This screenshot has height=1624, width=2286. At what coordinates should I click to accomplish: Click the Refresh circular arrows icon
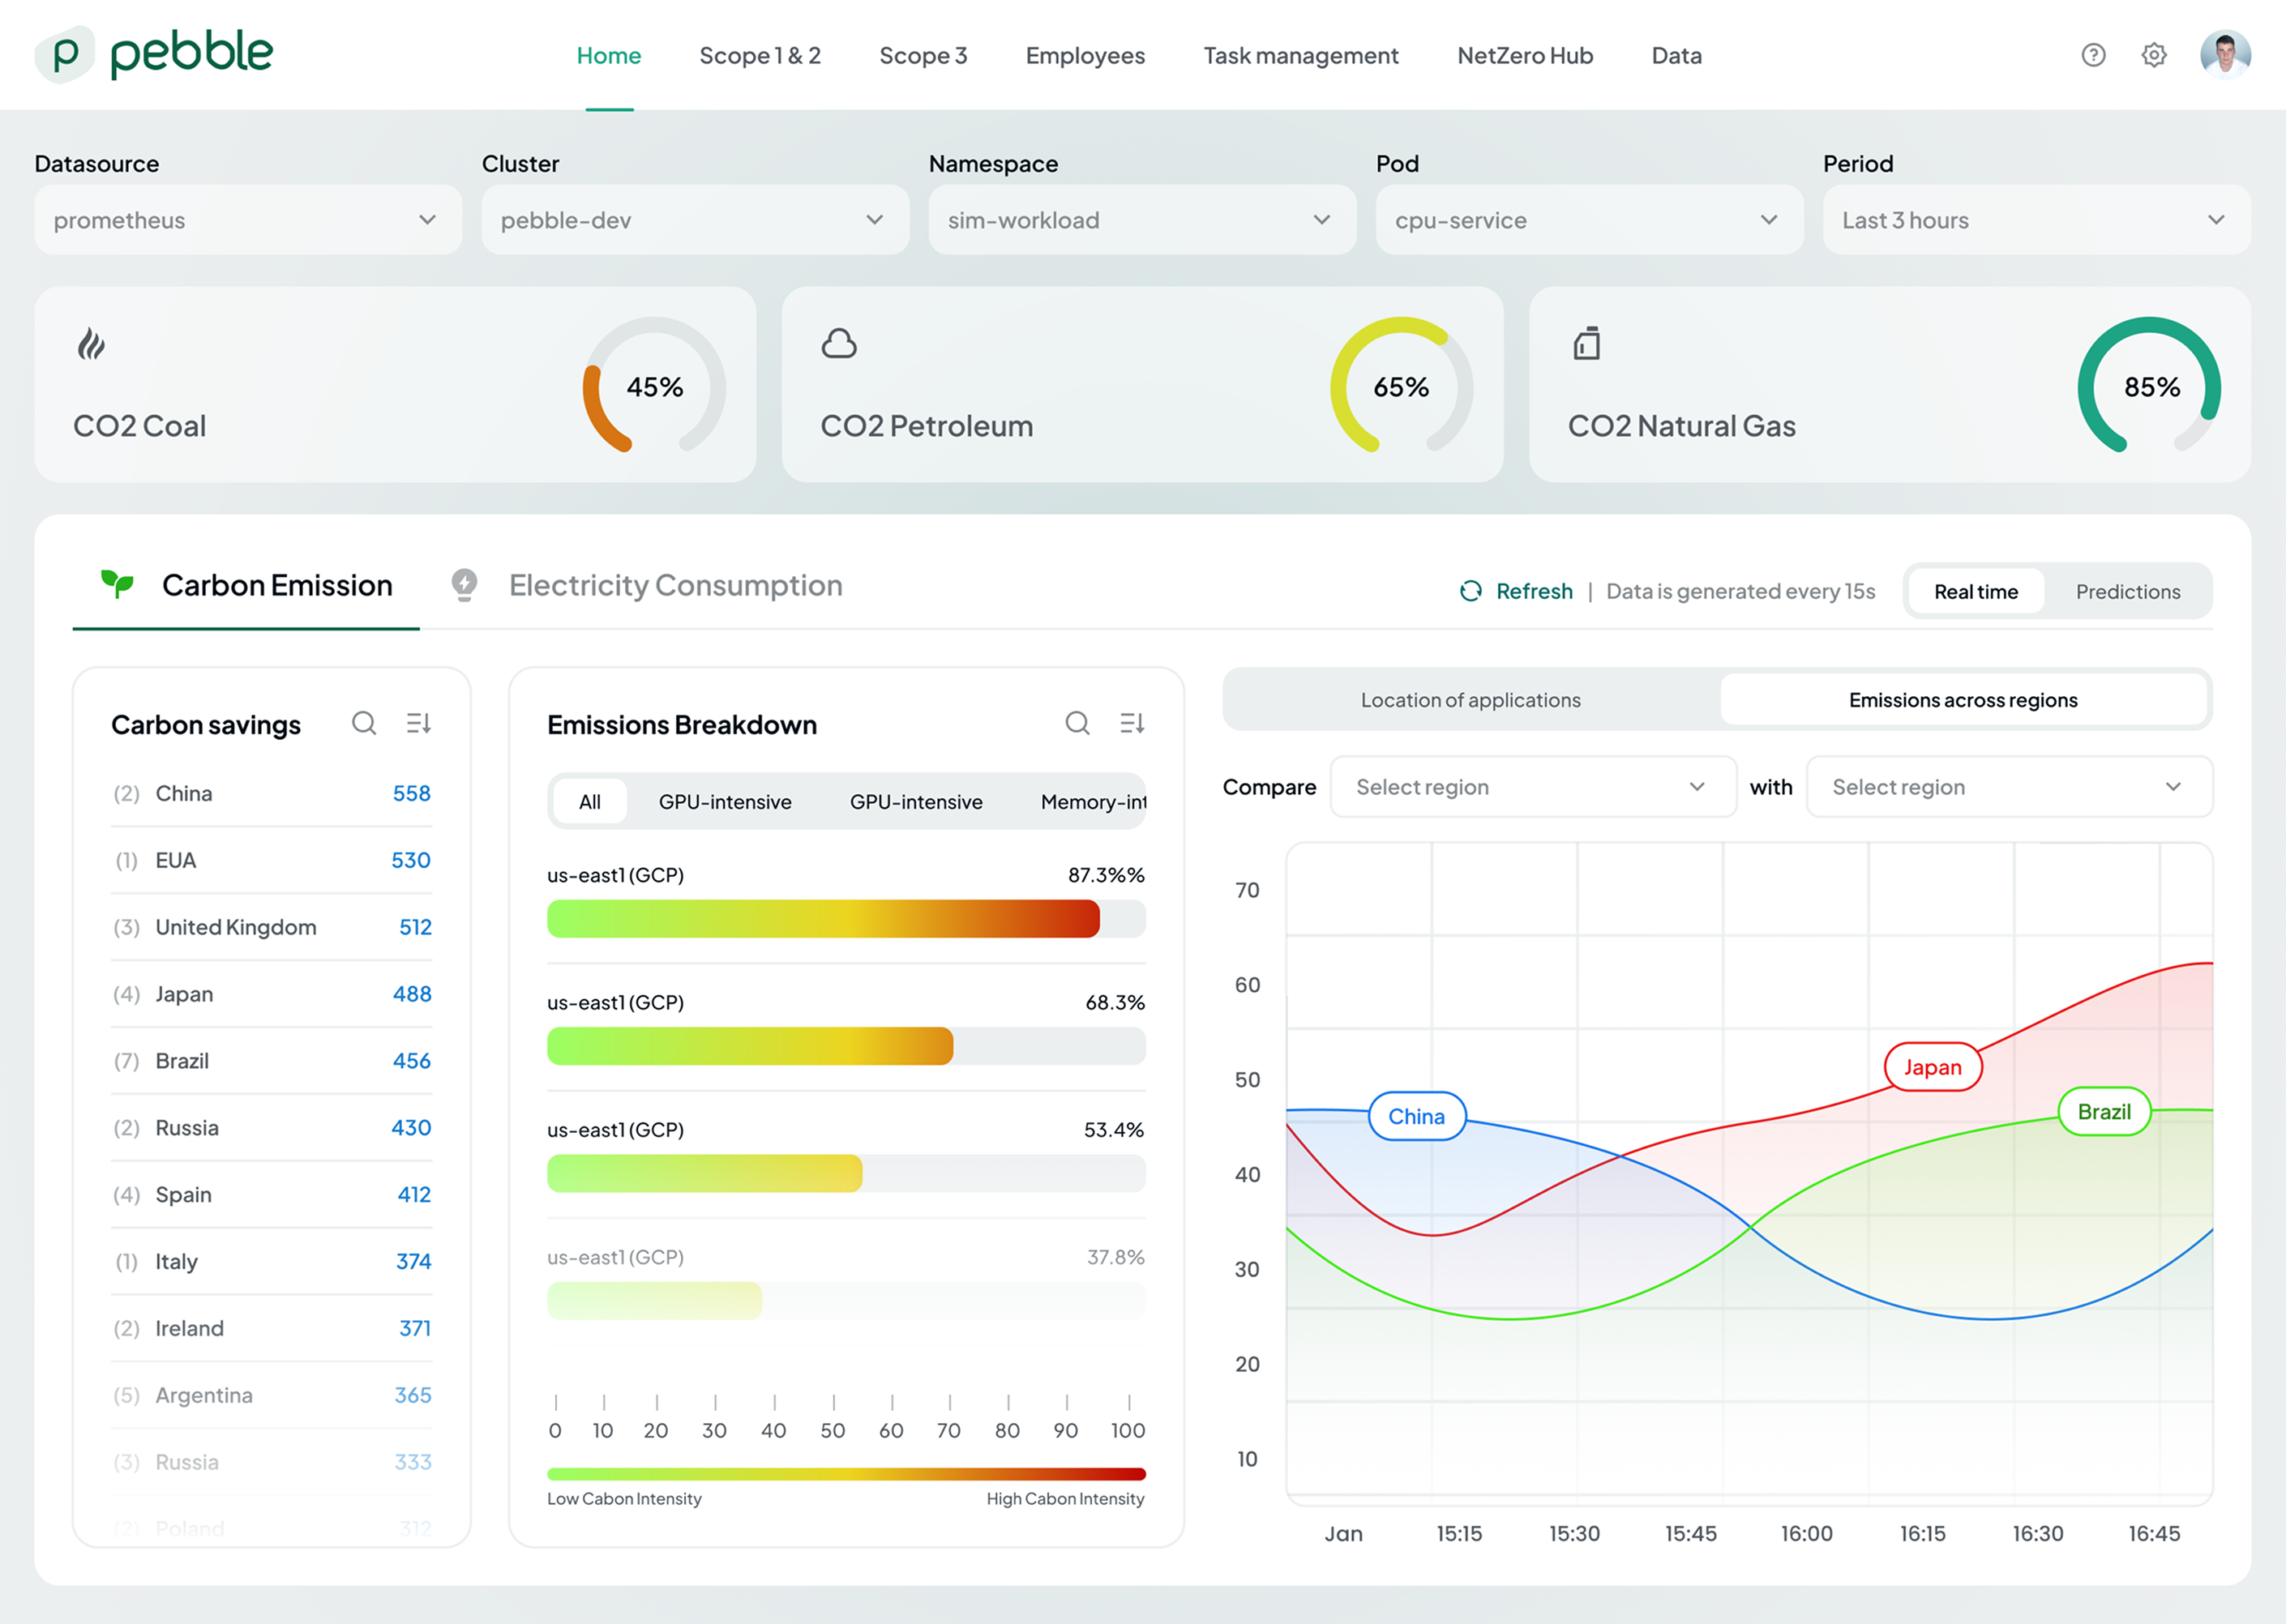[1470, 591]
